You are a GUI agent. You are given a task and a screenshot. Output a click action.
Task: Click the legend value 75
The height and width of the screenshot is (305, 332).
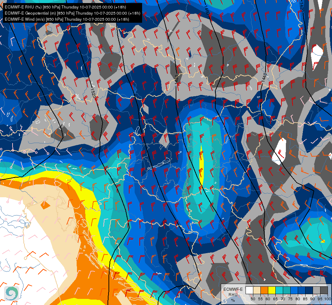290,299
